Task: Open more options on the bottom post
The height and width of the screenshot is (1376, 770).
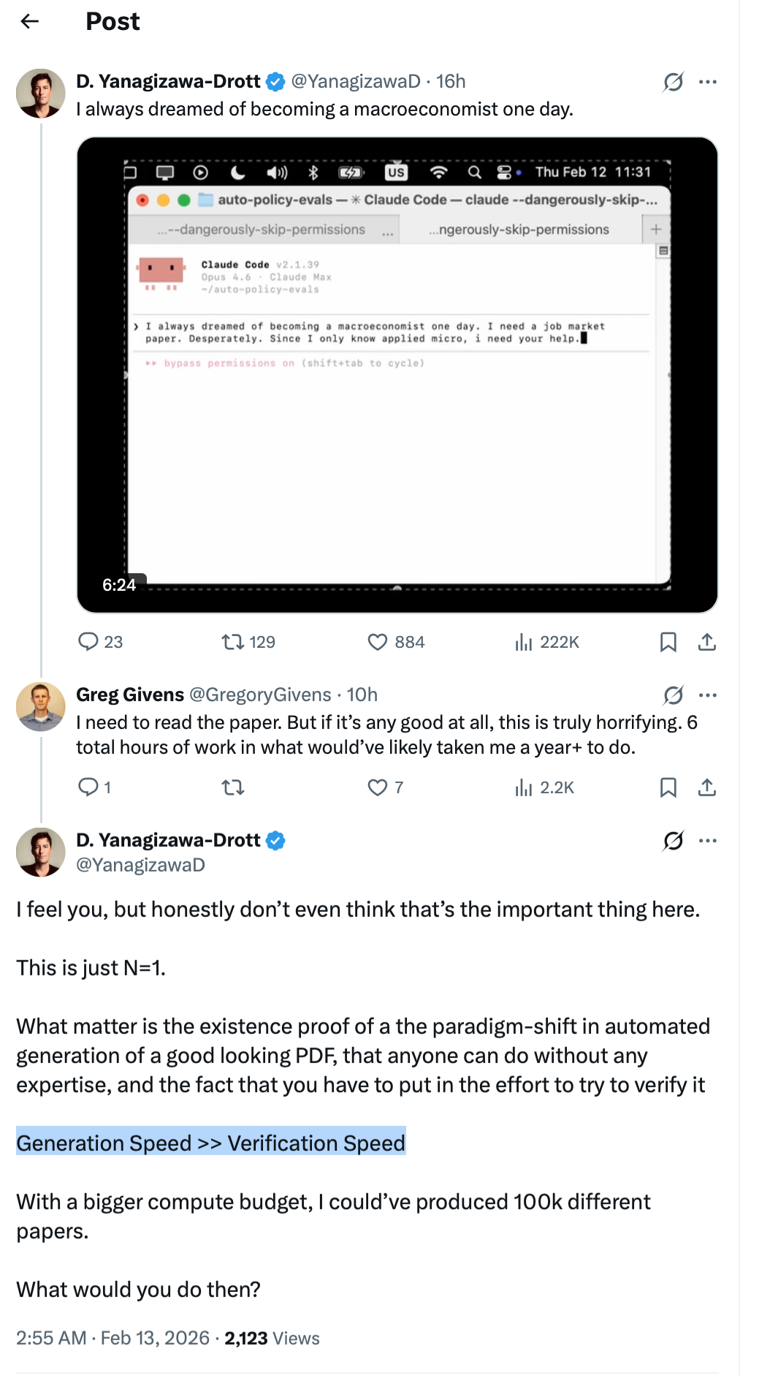Action: point(707,841)
